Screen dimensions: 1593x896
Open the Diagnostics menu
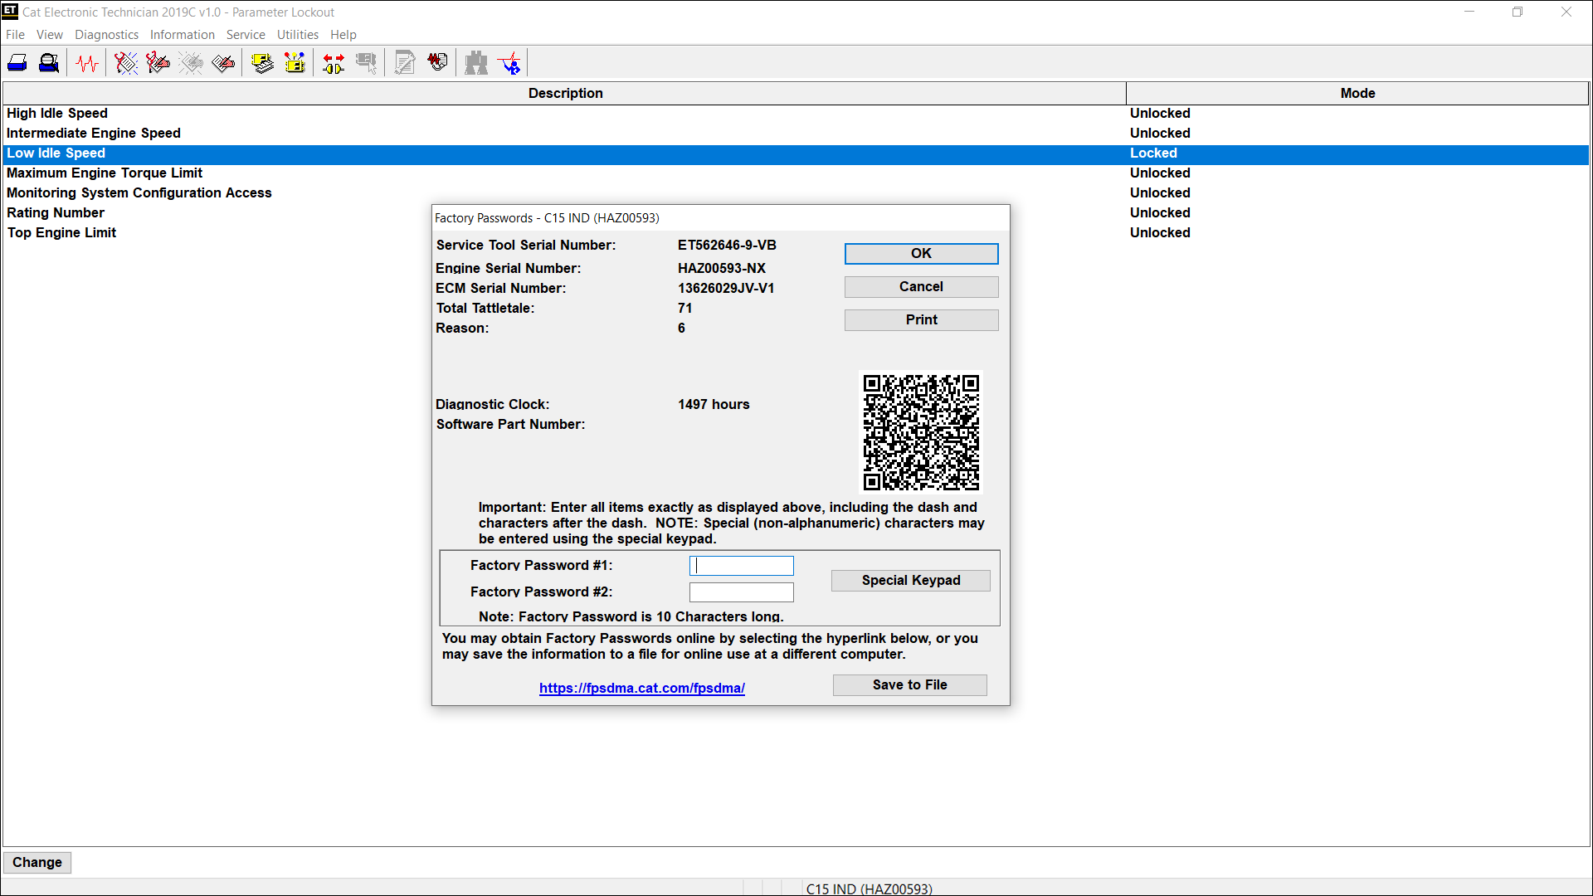click(x=106, y=35)
